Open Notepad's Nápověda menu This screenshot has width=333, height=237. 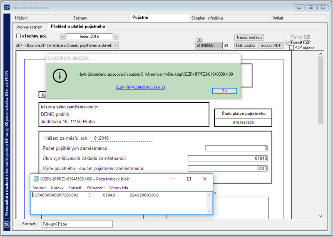tap(119, 188)
